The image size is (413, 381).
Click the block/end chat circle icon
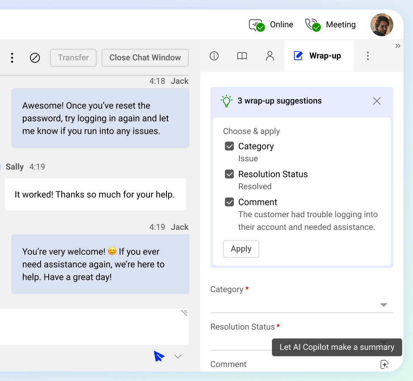click(35, 58)
